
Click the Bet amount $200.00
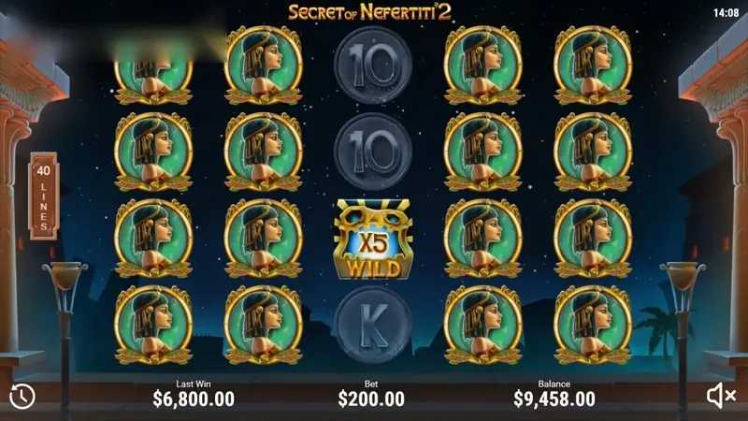371,399
